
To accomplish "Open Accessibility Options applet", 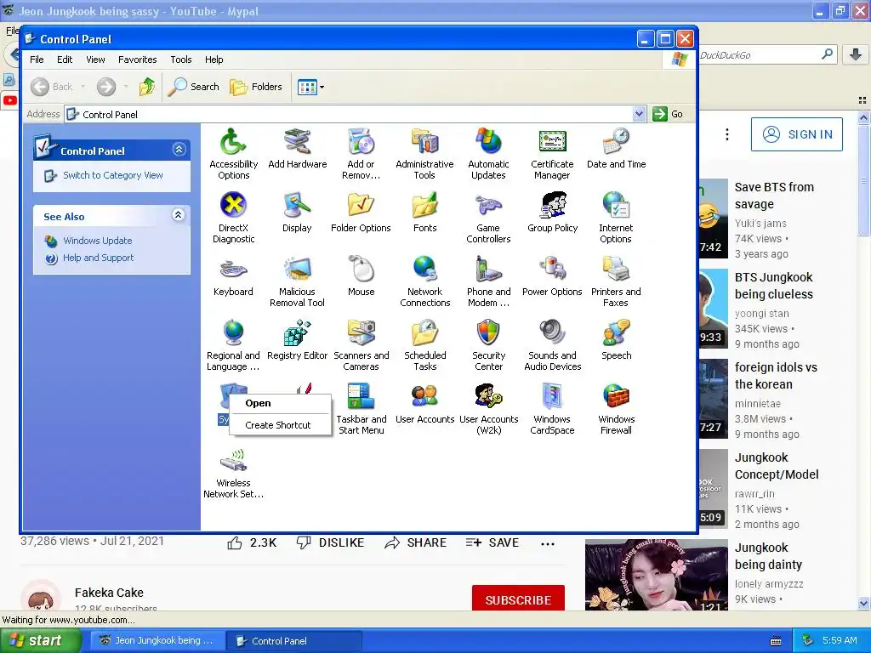I will [x=233, y=155].
